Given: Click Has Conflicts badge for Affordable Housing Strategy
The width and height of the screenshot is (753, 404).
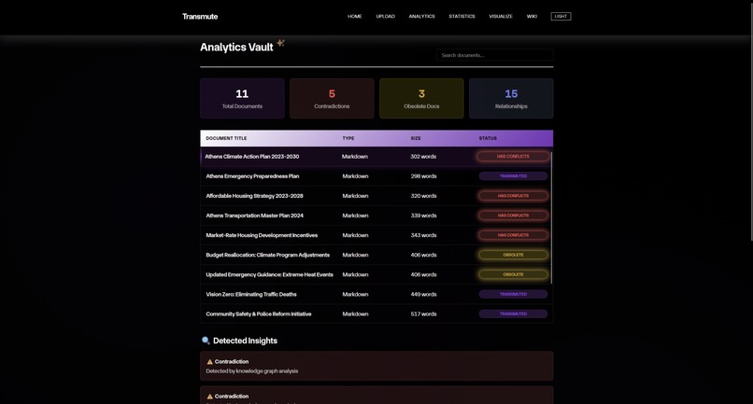Looking at the screenshot, I should pyautogui.click(x=513, y=196).
